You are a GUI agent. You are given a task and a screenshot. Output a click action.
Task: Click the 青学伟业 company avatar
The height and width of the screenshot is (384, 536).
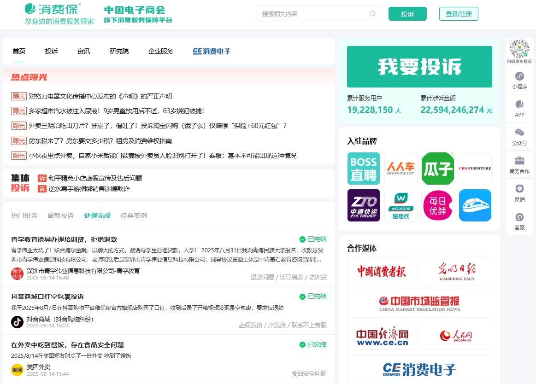click(17, 273)
